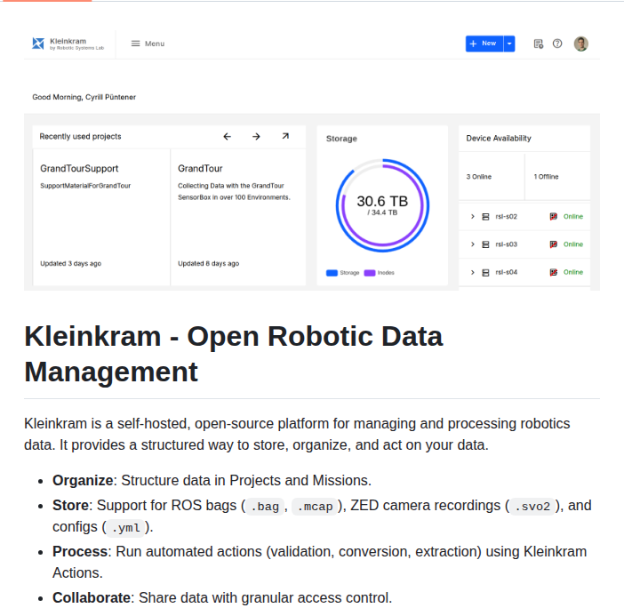Click 'Kleinkram - Open Robotic Data Management' heading
Screen dimensions: 624x616
point(233,354)
